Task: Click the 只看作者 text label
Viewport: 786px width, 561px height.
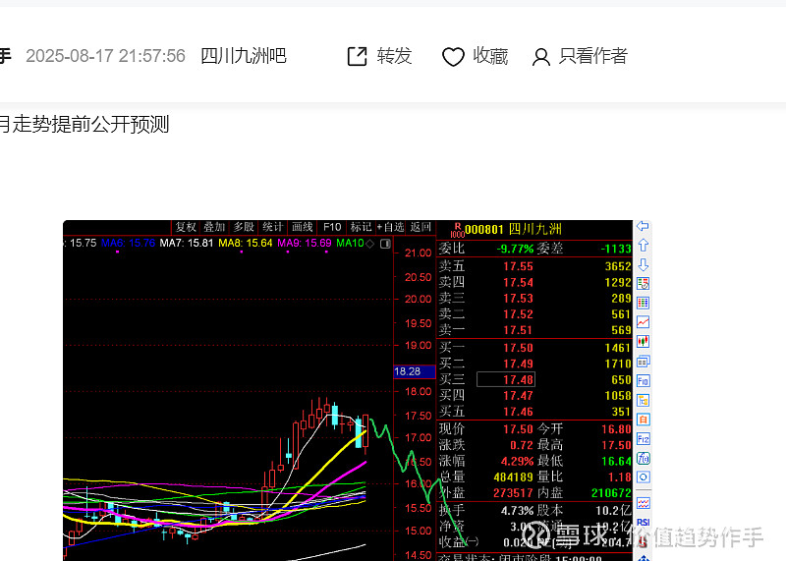Action: pyautogui.click(x=593, y=56)
